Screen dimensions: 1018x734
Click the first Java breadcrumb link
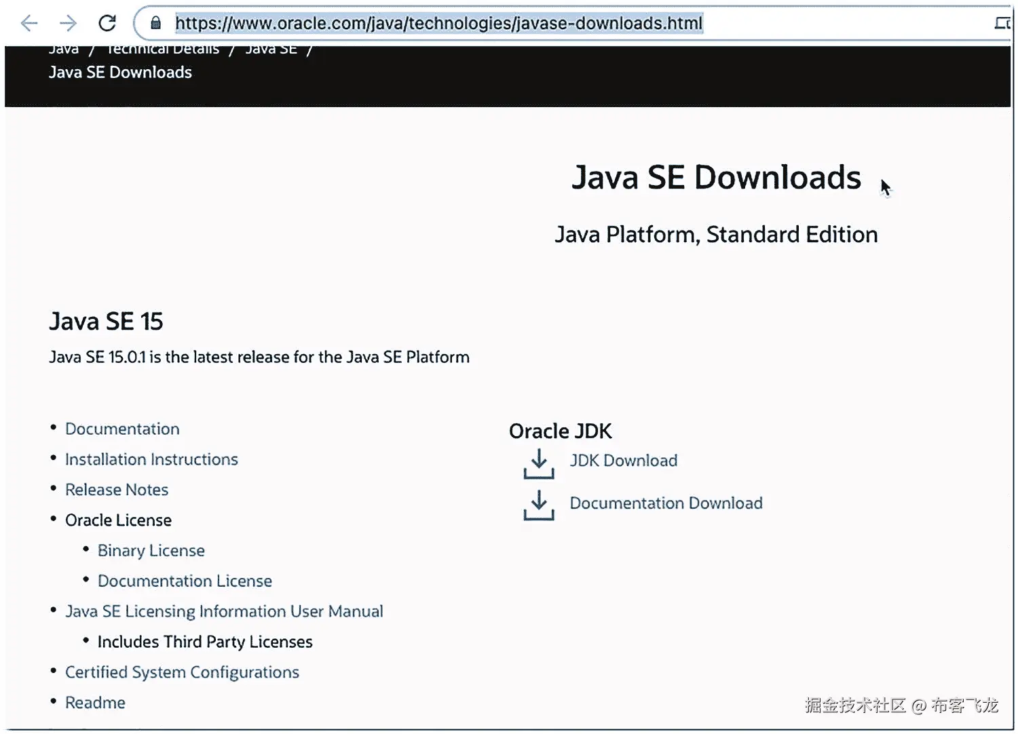[x=64, y=50]
